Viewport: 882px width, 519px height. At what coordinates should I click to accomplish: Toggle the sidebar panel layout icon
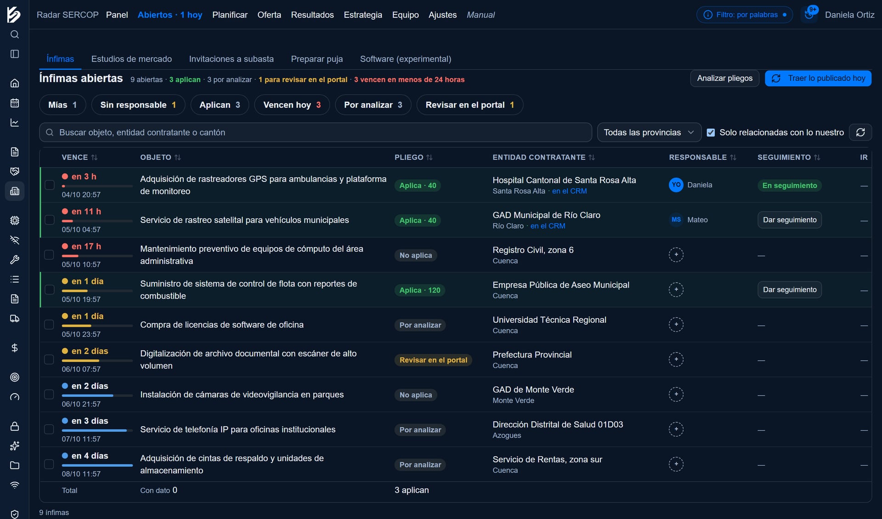(x=15, y=54)
